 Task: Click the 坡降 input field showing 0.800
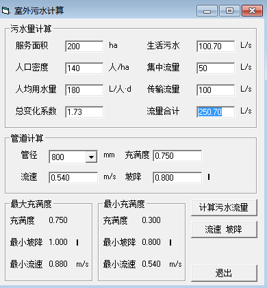coord(177,178)
